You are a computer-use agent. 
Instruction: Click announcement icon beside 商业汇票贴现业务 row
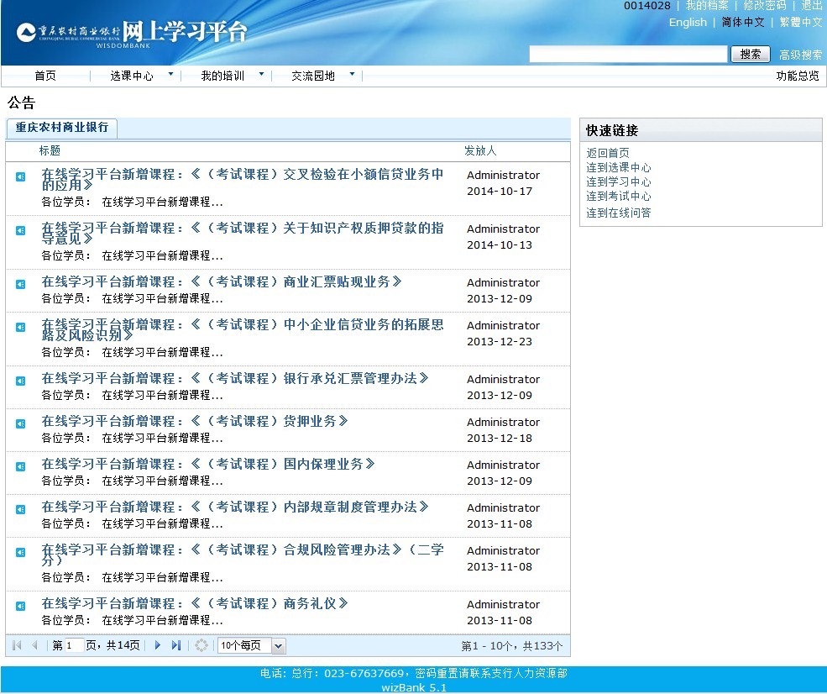tap(20, 285)
